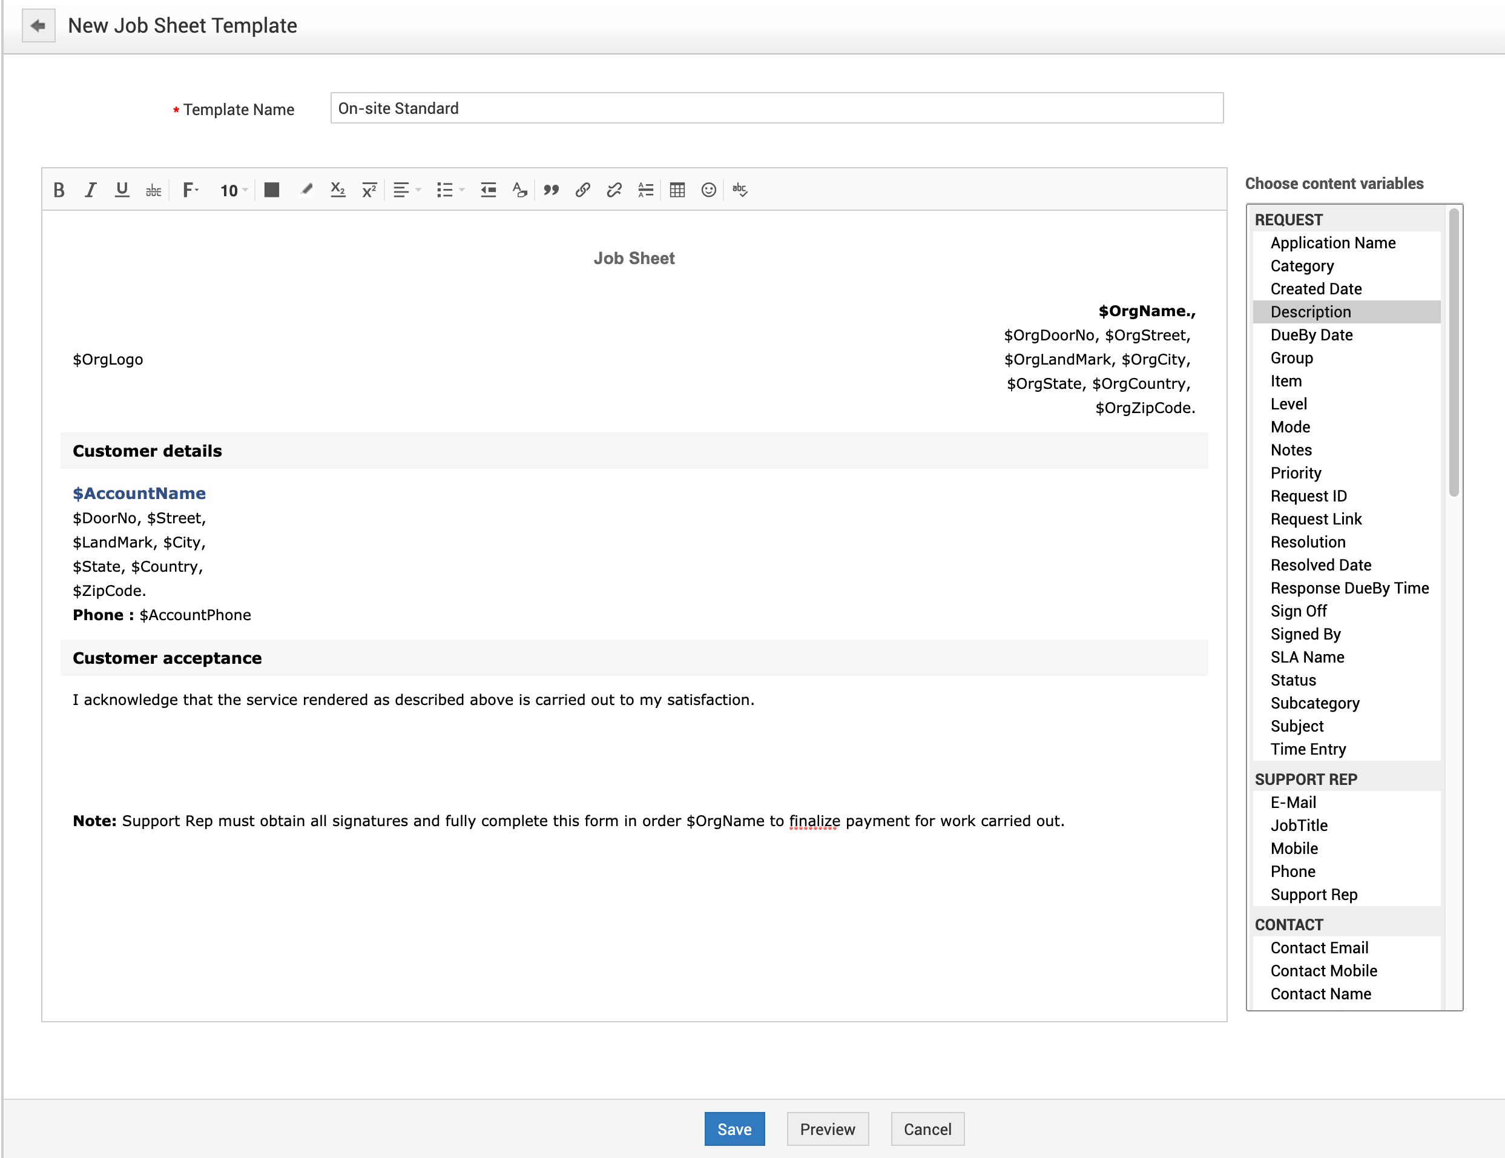Toggle italic text style
Viewport: 1505px width, 1158px height.
(90, 190)
